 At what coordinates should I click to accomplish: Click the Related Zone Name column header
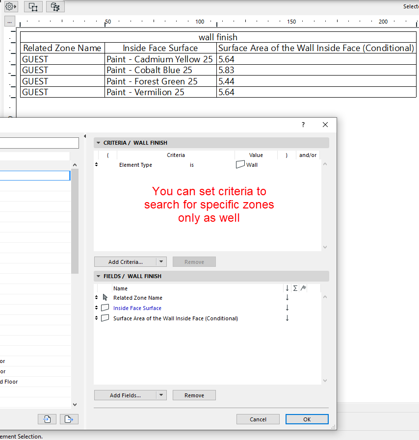coord(62,48)
